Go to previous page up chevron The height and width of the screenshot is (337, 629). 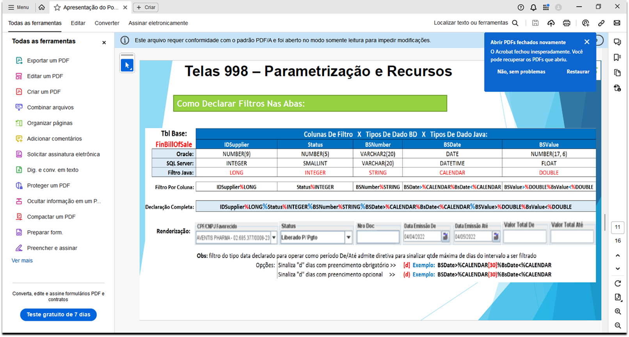pyautogui.click(x=618, y=256)
